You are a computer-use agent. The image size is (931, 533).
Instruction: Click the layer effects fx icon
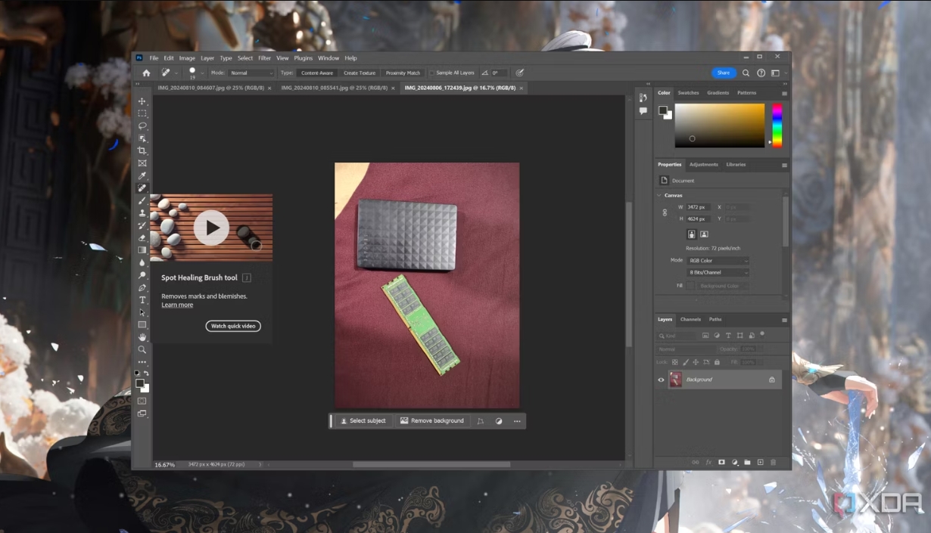[x=708, y=462]
